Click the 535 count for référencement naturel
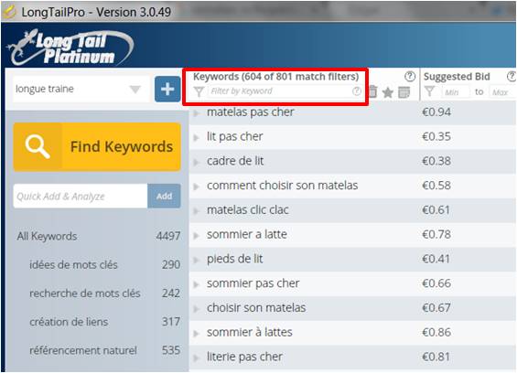This screenshot has height=373, width=517. click(x=171, y=350)
